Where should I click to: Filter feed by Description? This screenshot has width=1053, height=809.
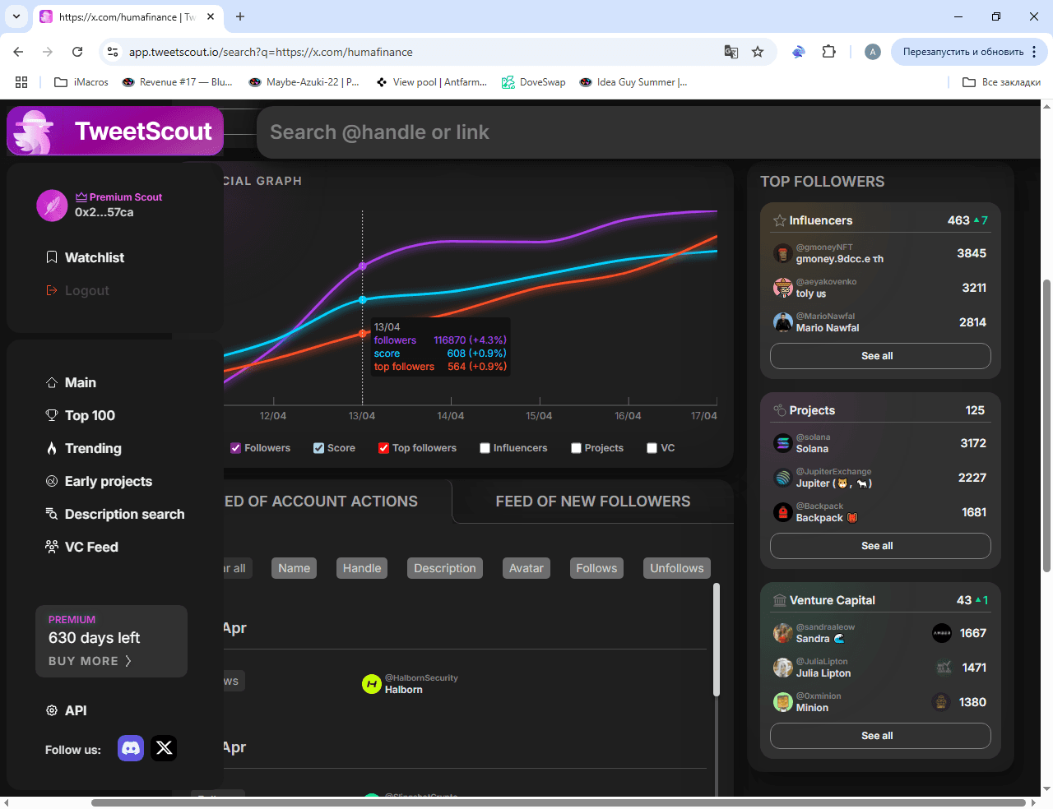pyautogui.click(x=445, y=568)
